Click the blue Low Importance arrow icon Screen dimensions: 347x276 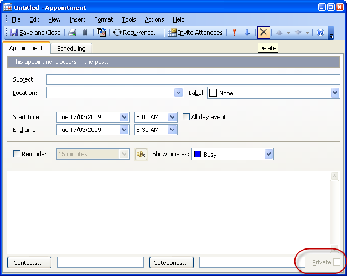247,33
